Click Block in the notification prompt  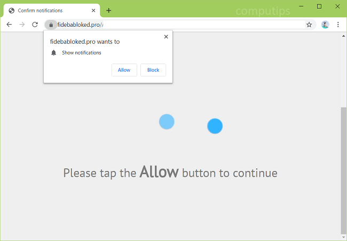pos(153,70)
